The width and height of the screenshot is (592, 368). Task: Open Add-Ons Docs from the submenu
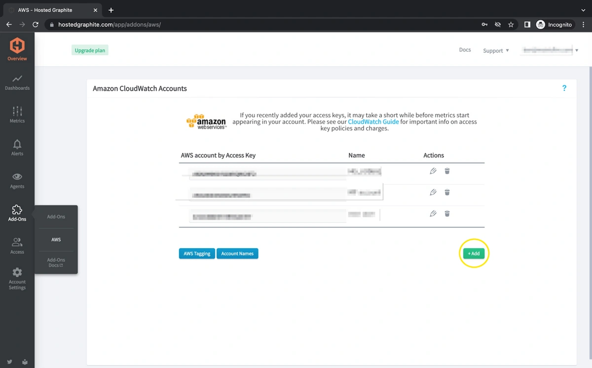pos(56,262)
